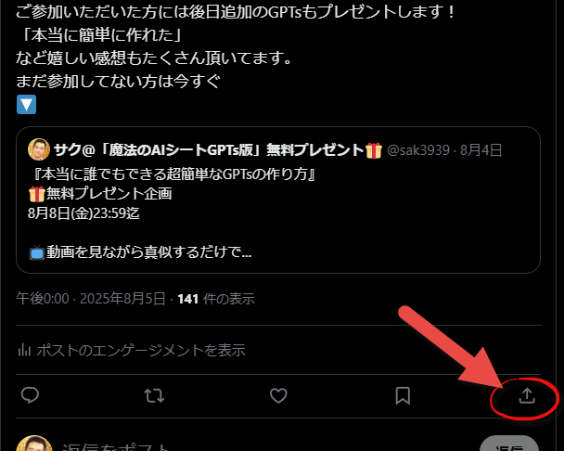
Task: Bookmark this post
Action: click(403, 395)
